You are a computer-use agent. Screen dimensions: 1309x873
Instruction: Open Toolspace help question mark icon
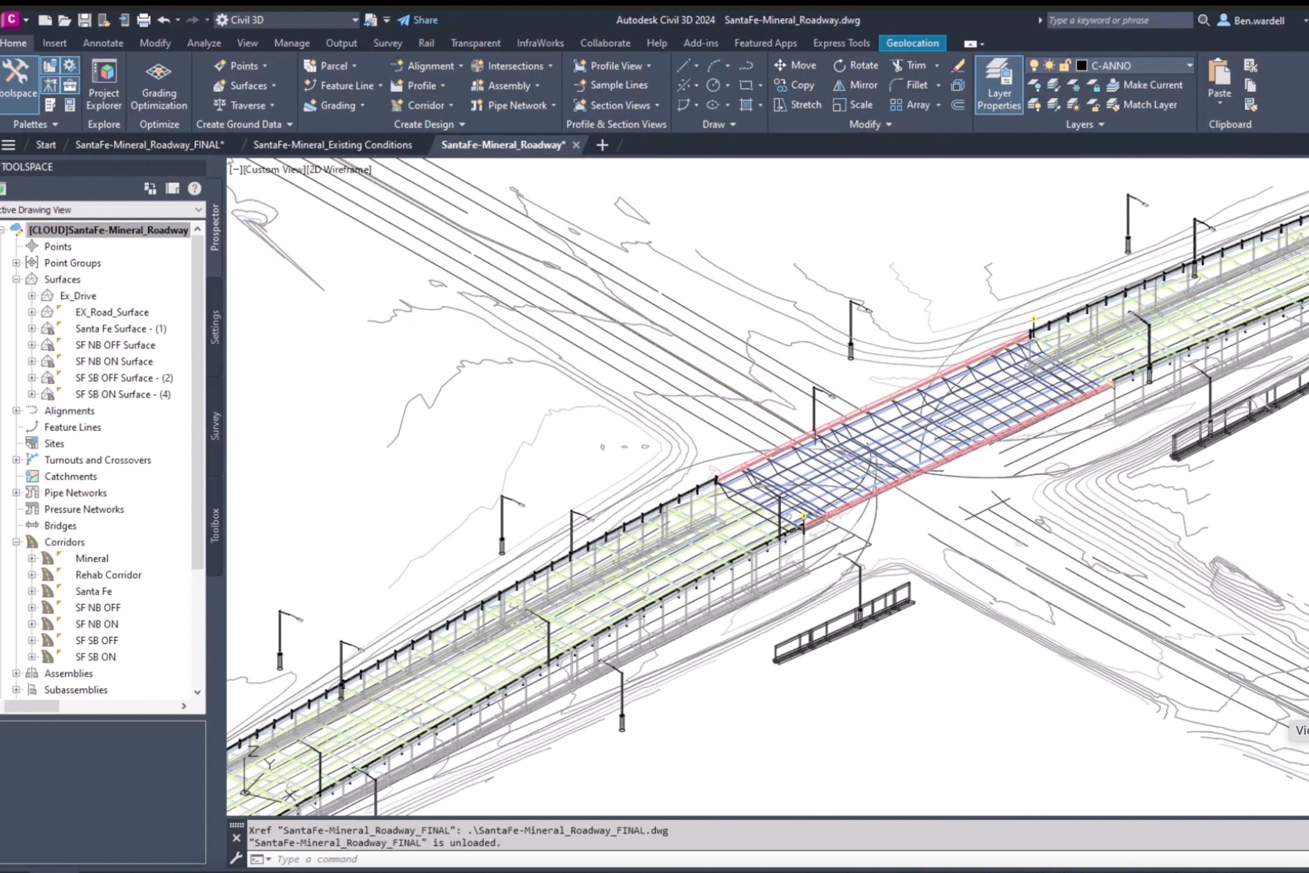tap(194, 189)
